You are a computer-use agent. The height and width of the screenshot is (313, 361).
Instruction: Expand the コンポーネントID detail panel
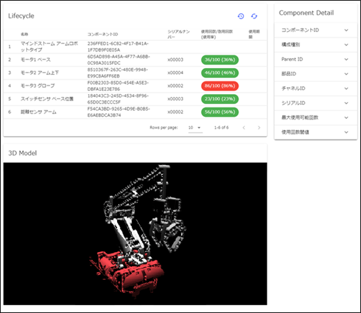pyautogui.click(x=316, y=30)
